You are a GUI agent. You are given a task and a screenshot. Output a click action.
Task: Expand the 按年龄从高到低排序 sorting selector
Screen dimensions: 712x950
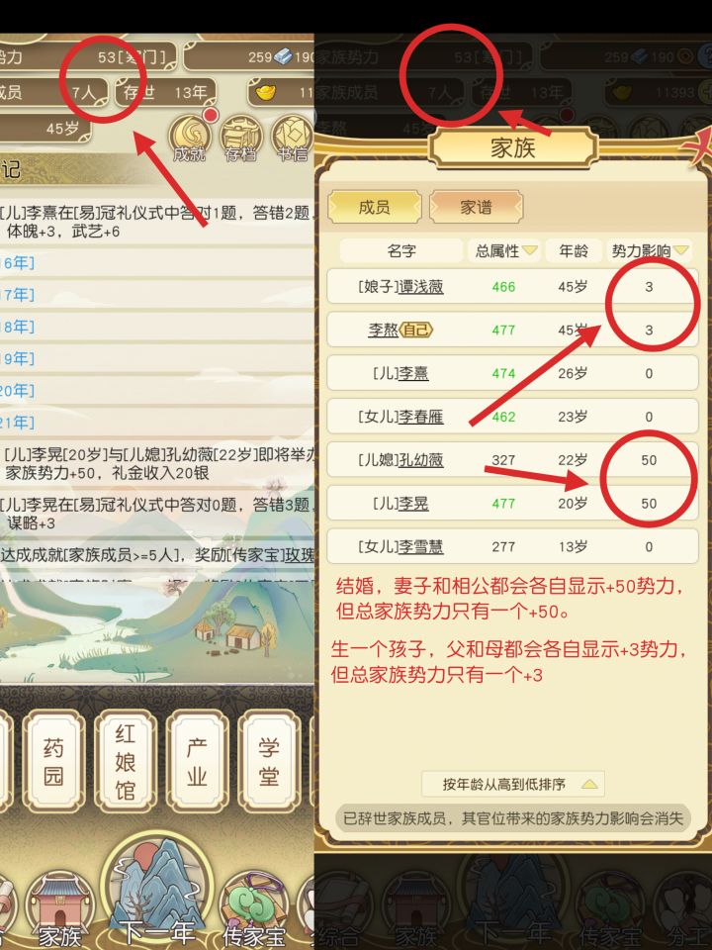click(x=513, y=784)
